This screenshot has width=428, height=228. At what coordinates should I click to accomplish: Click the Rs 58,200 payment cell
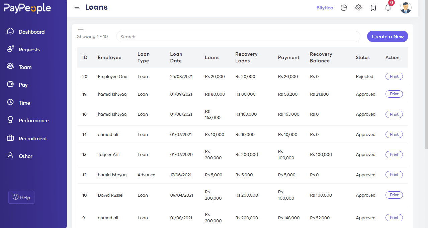point(287,94)
